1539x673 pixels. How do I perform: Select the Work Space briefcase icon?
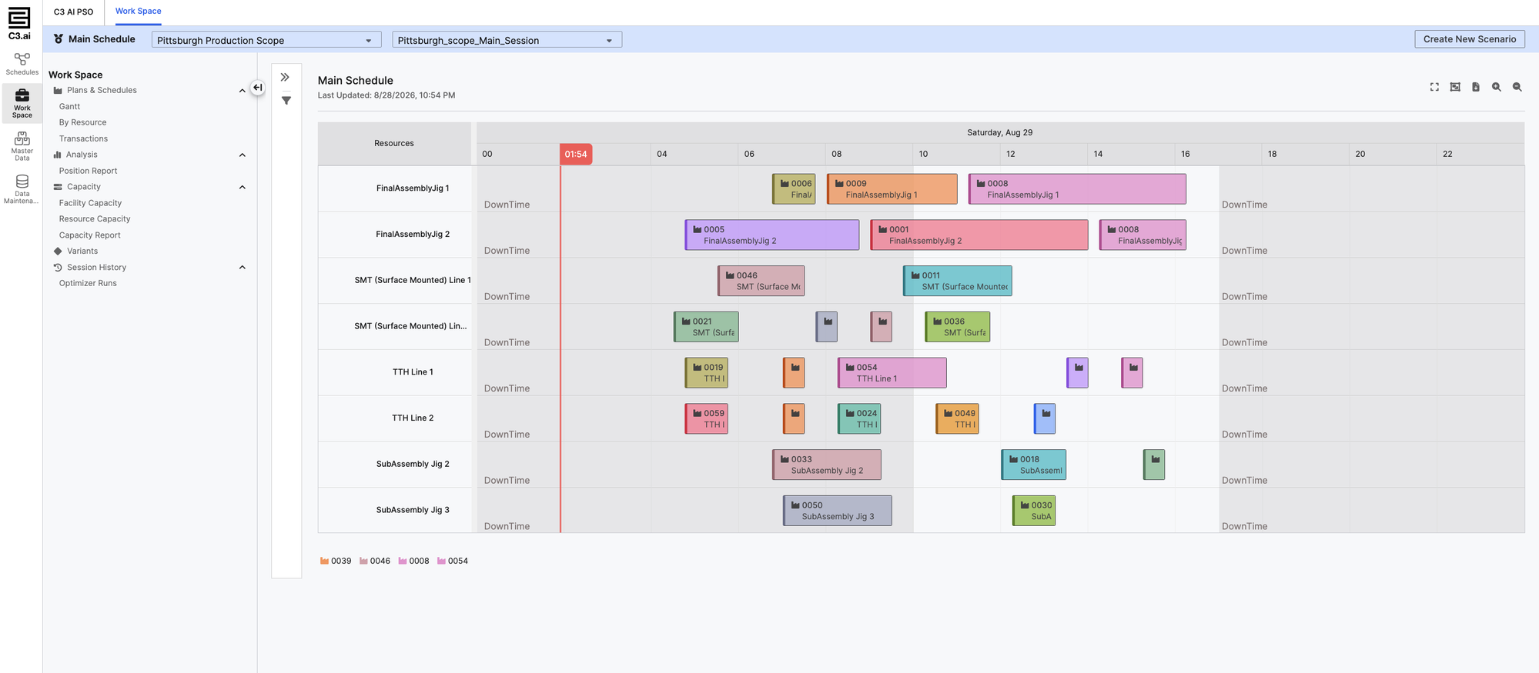[x=22, y=103]
